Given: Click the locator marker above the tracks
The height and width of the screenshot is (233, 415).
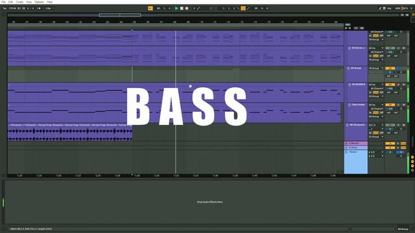Looking at the screenshot, I should pos(132,30).
